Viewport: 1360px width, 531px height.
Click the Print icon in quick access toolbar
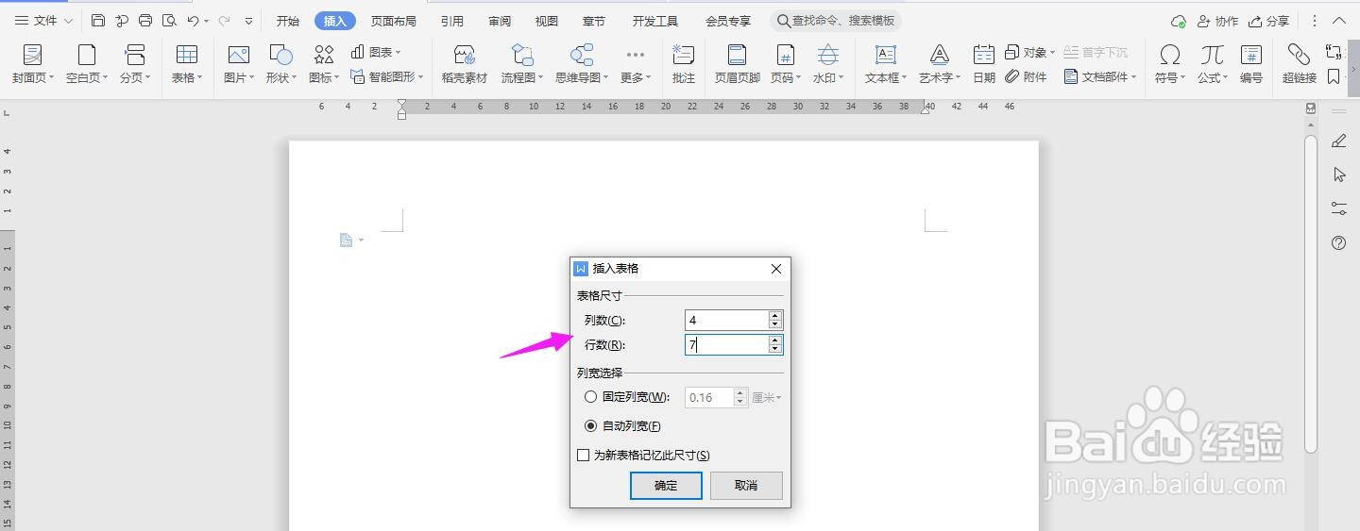[x=144, y=21]
